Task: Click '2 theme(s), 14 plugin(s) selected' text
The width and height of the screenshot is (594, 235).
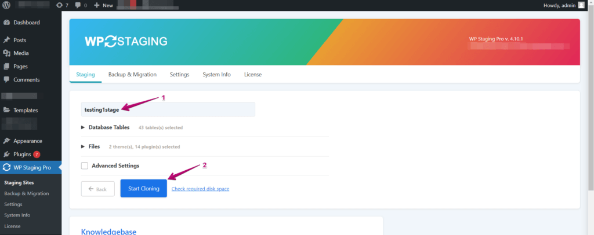Action: pos(144,146)
